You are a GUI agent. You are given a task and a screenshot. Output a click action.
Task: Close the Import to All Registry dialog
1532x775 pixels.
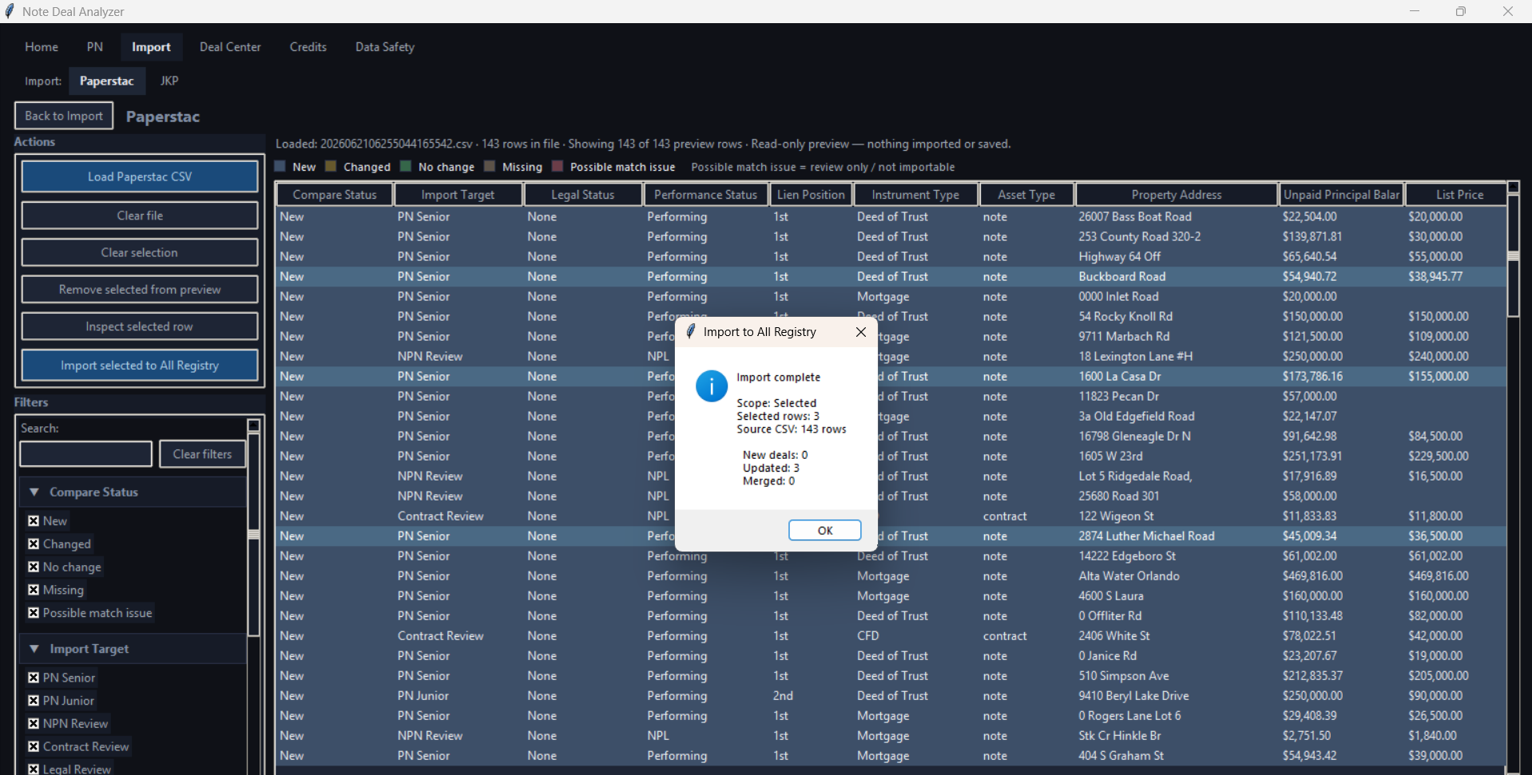(x=860, y=332)
